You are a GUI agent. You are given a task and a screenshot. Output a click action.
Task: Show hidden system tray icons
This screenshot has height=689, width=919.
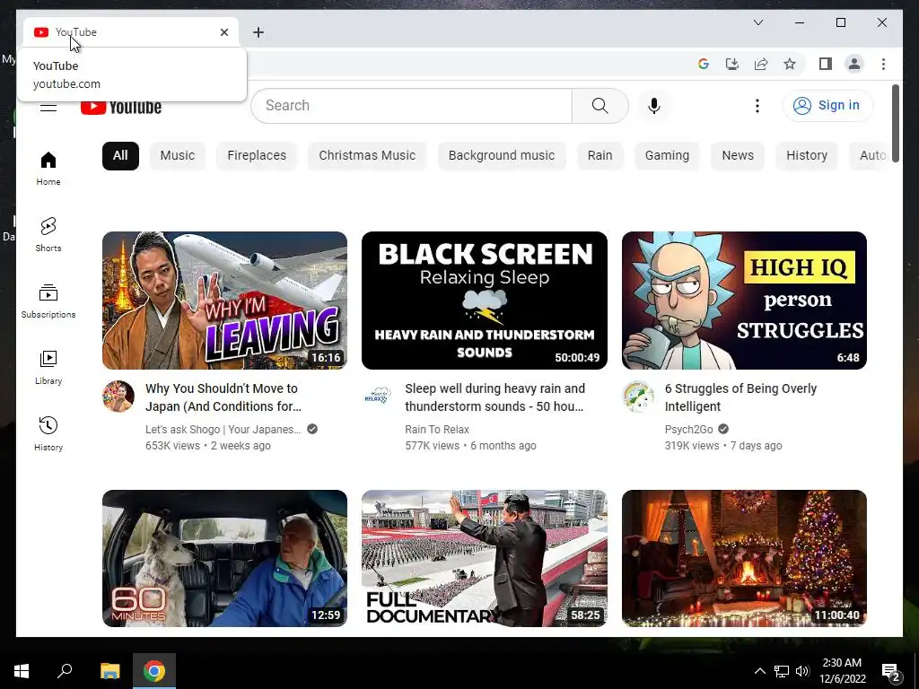(759, 671)
